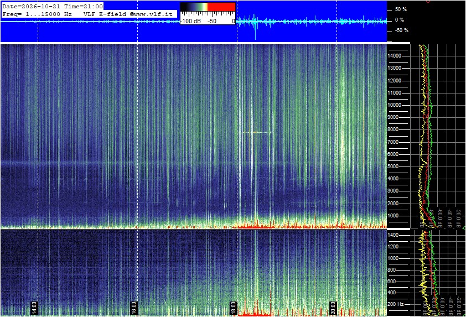Viewport: 466px width, 317px height.
Task: Click the 10000 frequency axis label
Action: coord(395,105)
